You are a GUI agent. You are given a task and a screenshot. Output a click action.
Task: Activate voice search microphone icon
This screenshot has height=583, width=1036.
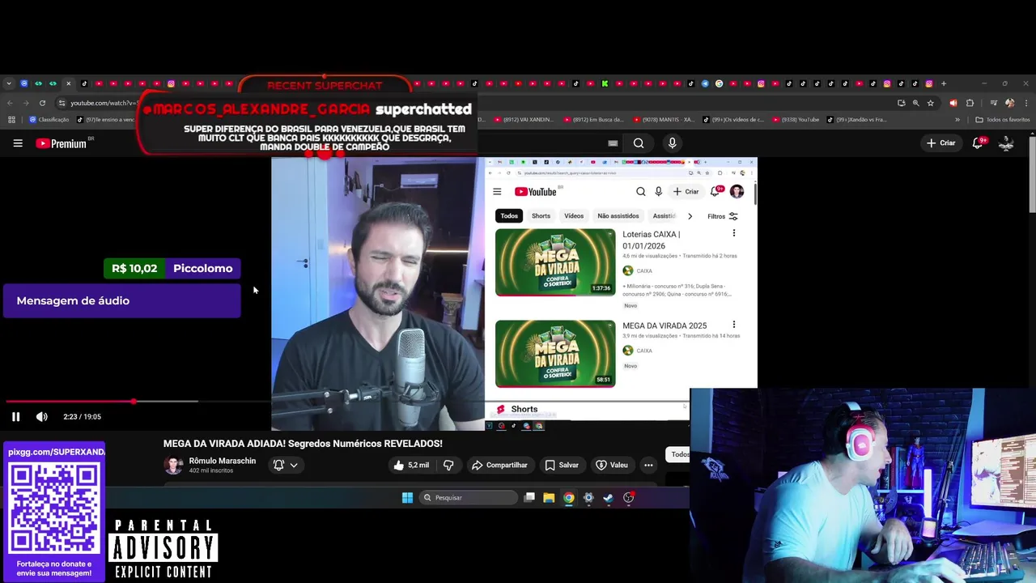click(672, 143)
